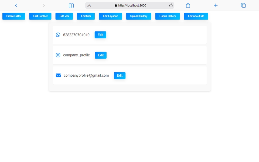
Task: Select the Edit About Me menu item
Action: click(x=196, y=16)
